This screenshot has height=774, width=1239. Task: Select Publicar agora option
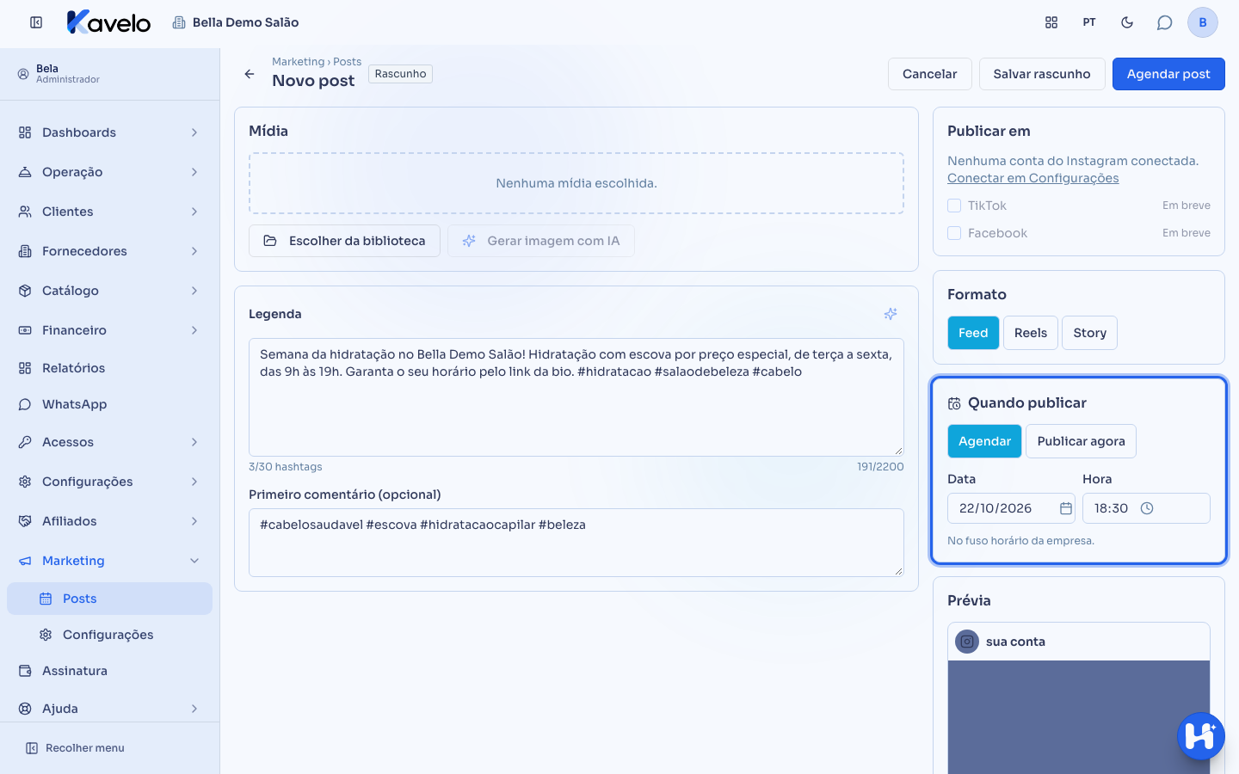1081,441
